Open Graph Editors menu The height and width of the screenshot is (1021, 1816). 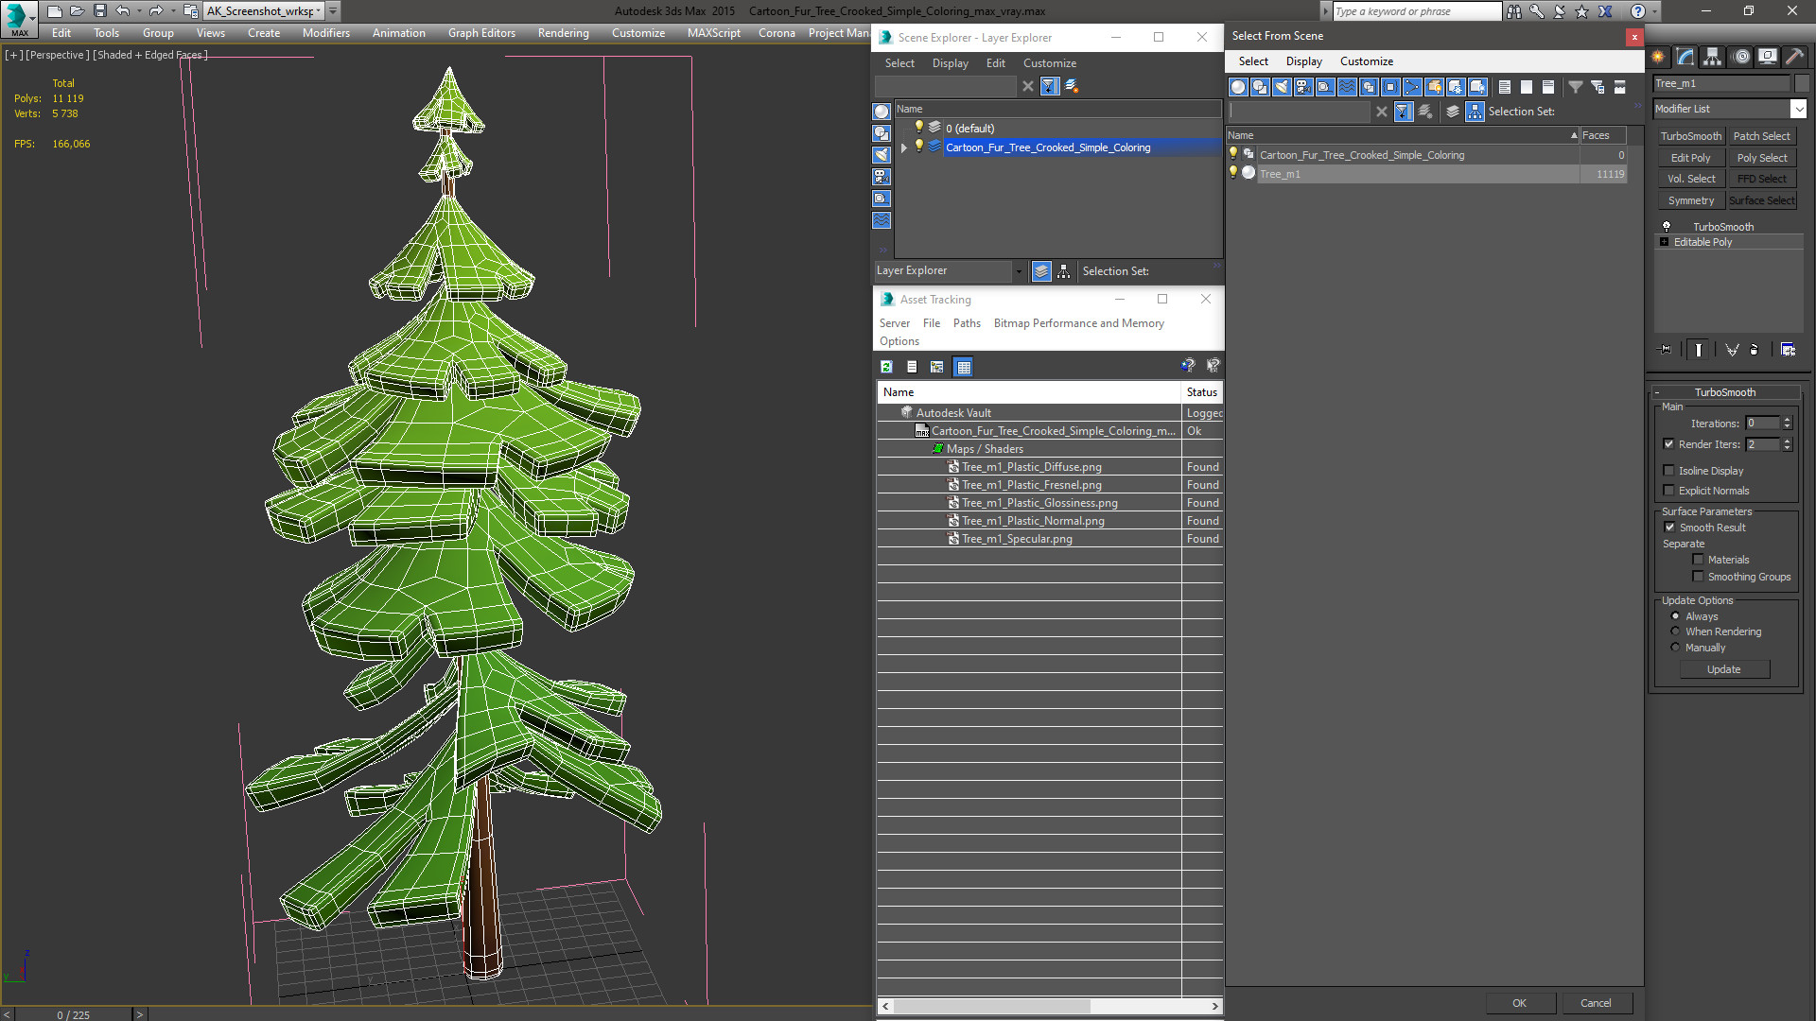pos(481,33)
